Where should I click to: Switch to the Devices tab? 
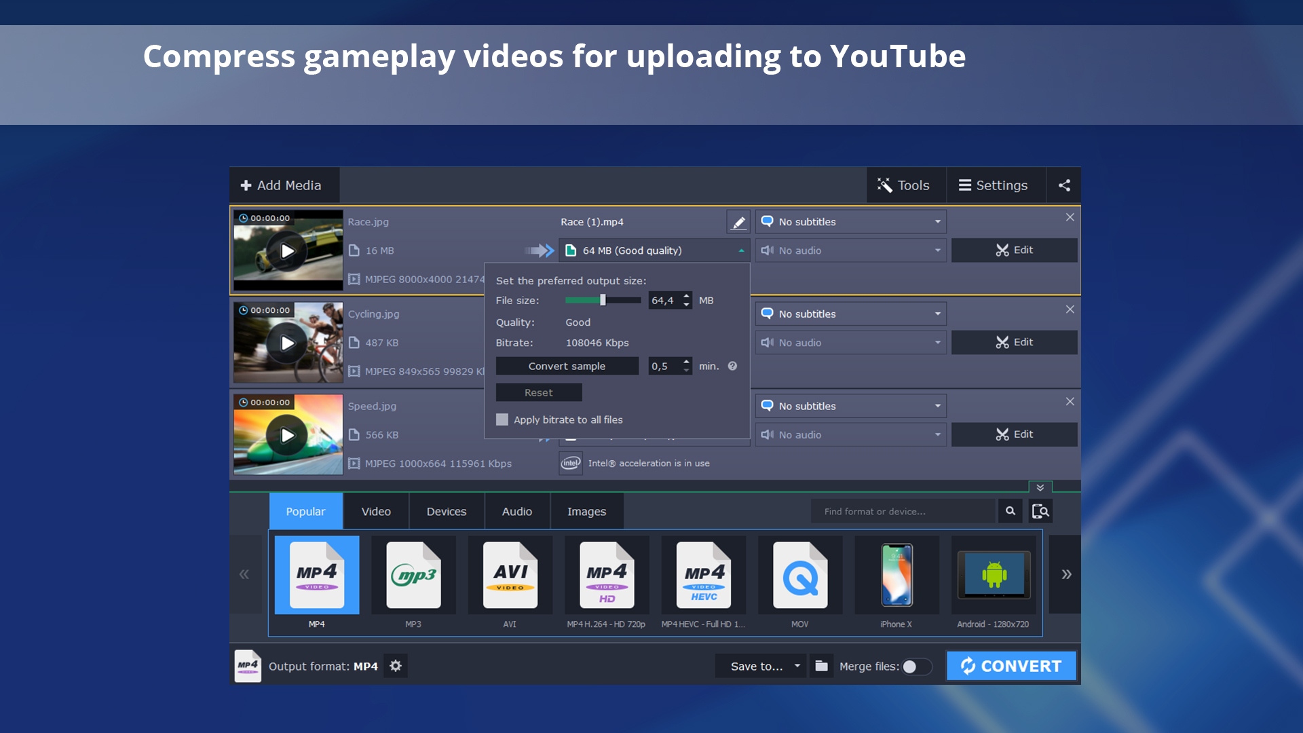click(446, 511)
